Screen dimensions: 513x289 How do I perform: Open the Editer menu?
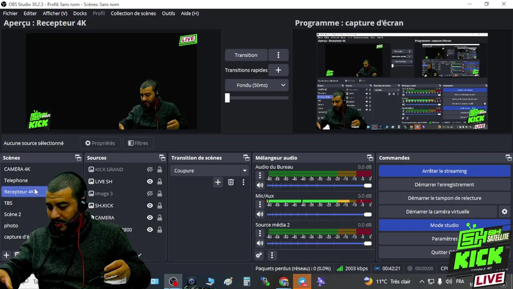click(x=30, y=13)
